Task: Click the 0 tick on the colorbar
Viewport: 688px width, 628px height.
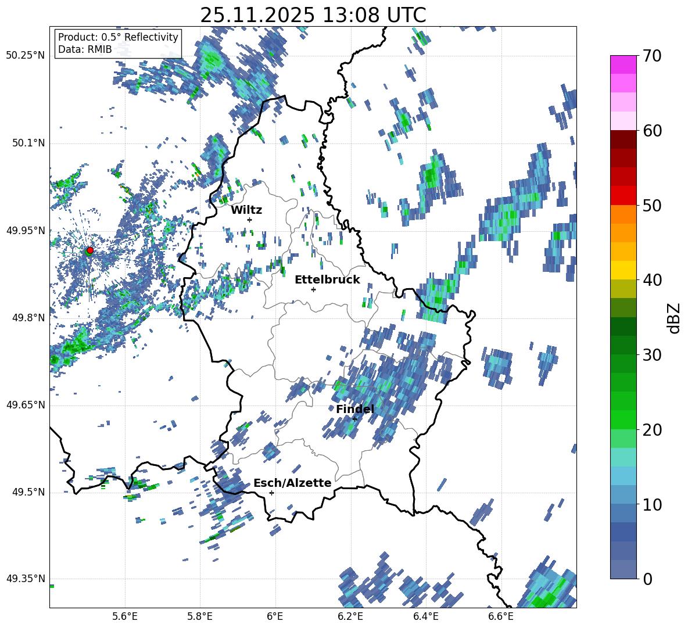Action: click(x=648, y=579)
